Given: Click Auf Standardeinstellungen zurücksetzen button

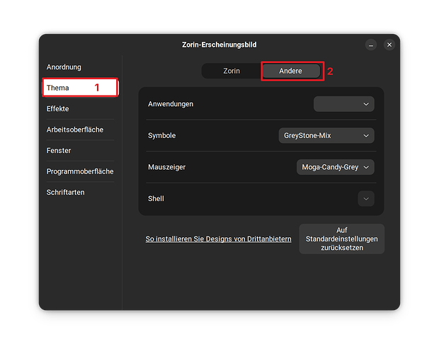Looking at the screenshot, I should (x=342, y=239).
